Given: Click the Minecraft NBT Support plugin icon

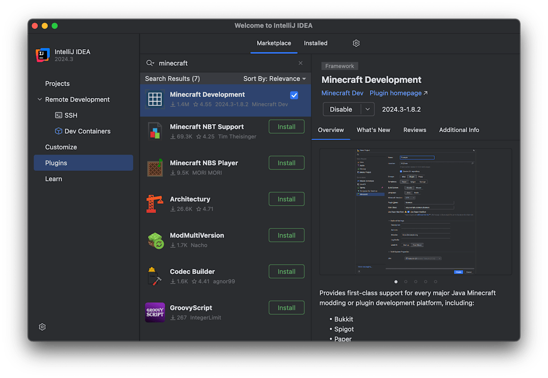Looking at the screenshot, I should (155, 131).
